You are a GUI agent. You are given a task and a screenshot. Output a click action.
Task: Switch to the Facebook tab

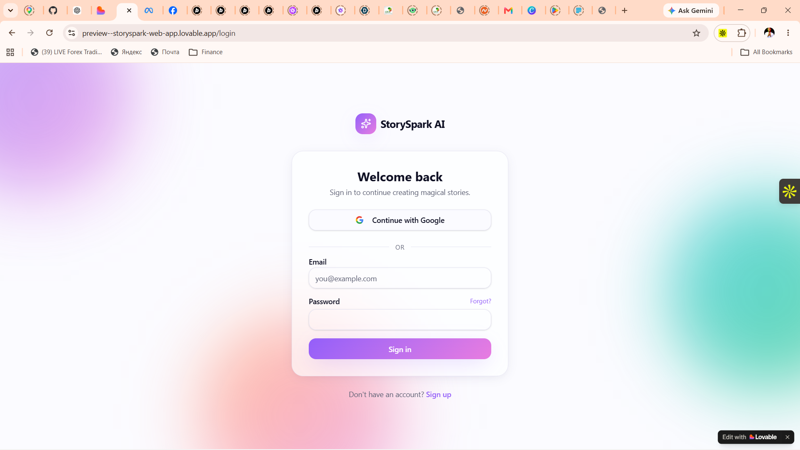(x=173, y=10)
